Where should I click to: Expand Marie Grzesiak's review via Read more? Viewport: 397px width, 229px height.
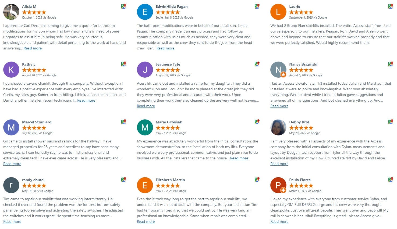(239, 158)
